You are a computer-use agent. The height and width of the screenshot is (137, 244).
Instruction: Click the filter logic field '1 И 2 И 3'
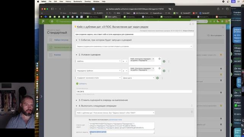pos(134,91)
